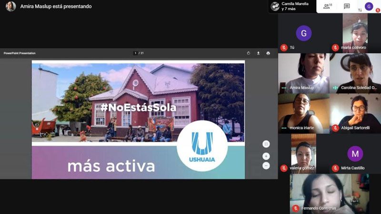
Task: Download the PowerPoint Presentation file
Action: pos(258,53)
